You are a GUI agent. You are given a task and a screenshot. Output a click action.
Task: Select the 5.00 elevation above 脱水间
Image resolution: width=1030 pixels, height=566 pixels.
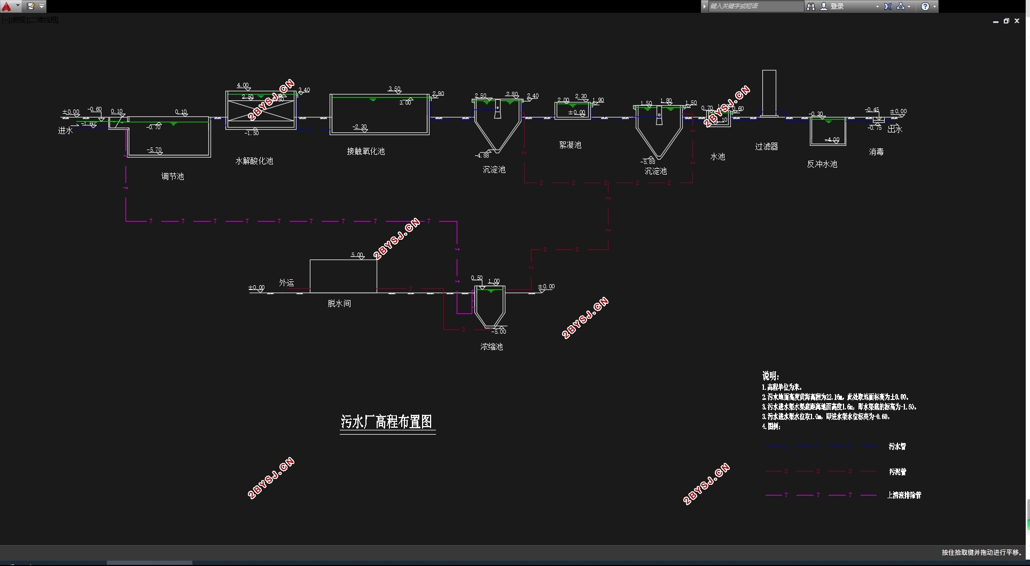(x=357, y=255)
